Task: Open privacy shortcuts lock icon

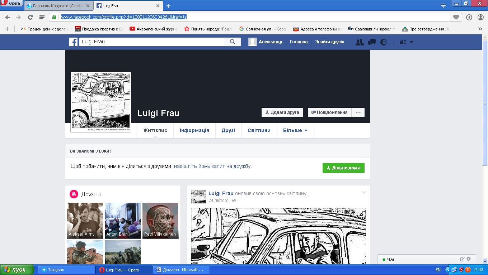Action: pyautogui.click(x=403, y=42)
